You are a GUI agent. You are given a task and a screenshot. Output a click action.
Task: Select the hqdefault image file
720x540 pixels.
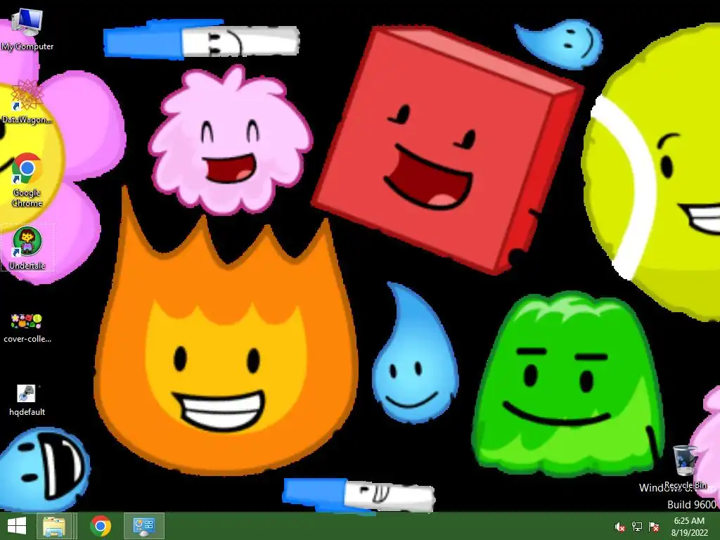tap(27, 400)
